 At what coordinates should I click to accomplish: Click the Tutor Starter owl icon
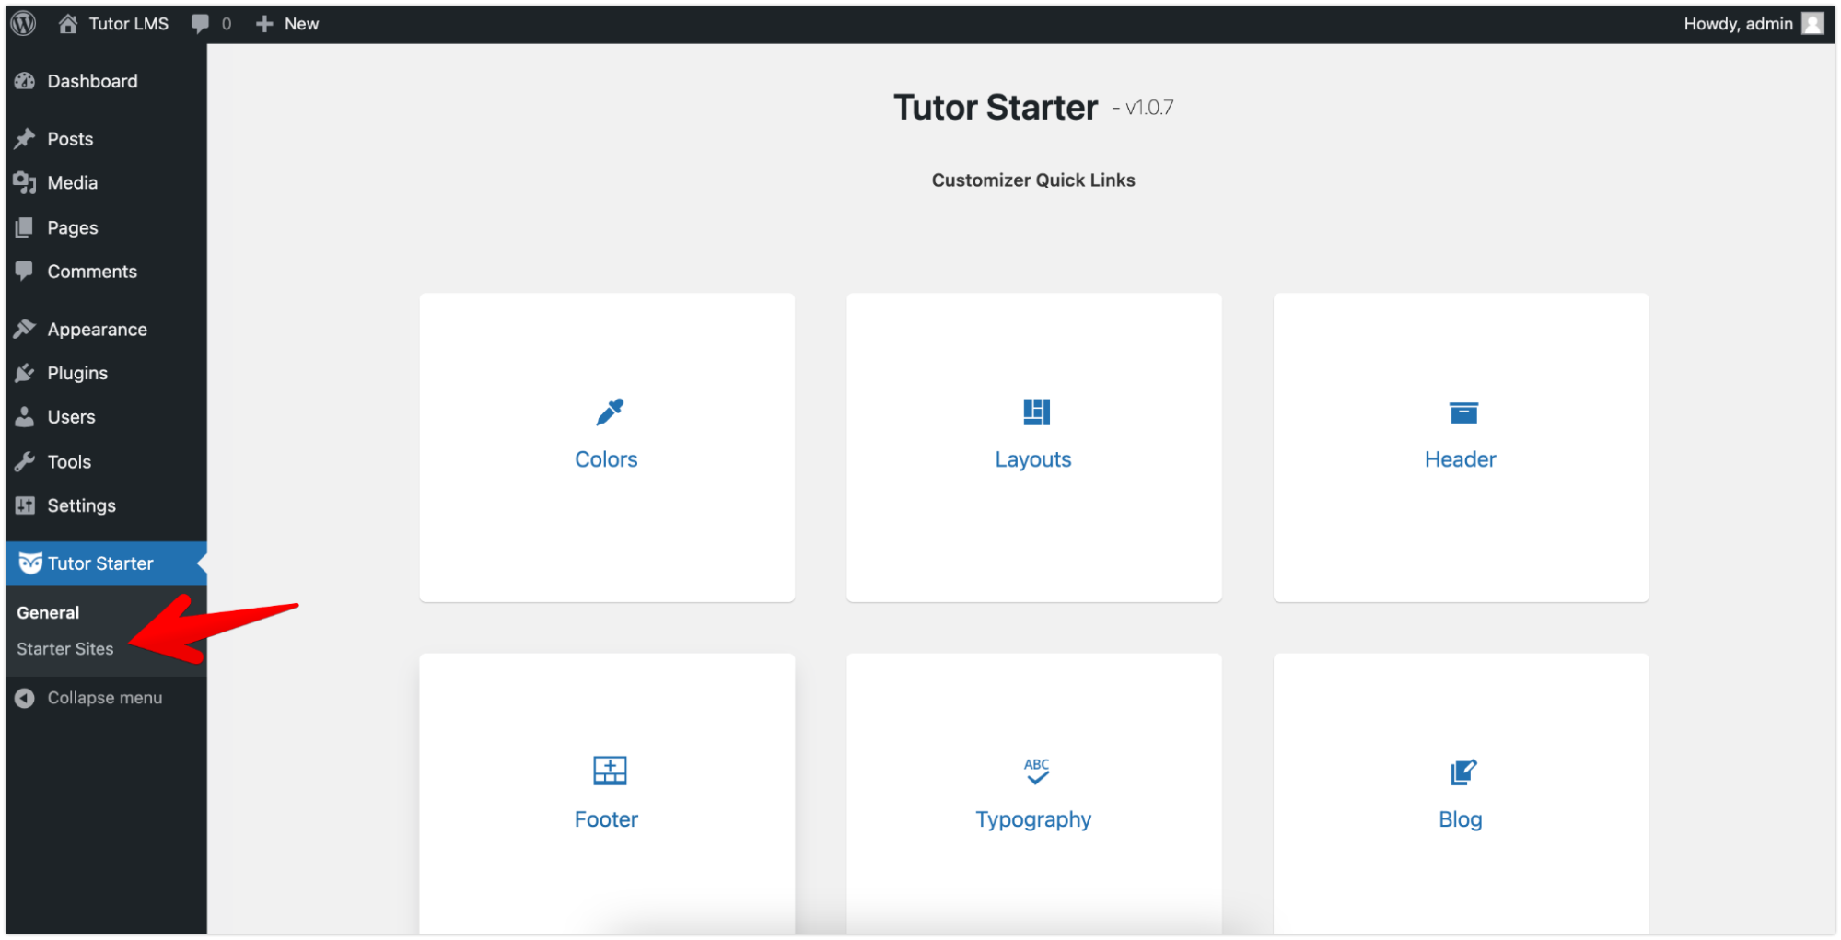30,563
